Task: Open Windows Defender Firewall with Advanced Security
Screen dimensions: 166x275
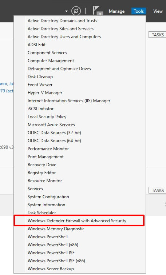Action: point(79,221)
